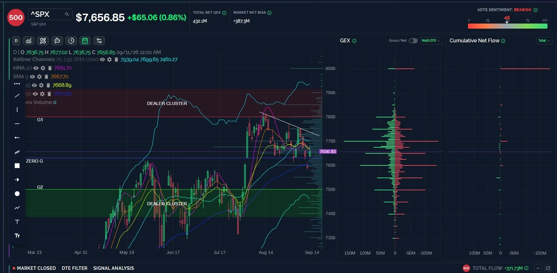This screenshot has width=557, height=273.
Task: Expand bottom panel with chevron-up button
Action: (538, 268)
